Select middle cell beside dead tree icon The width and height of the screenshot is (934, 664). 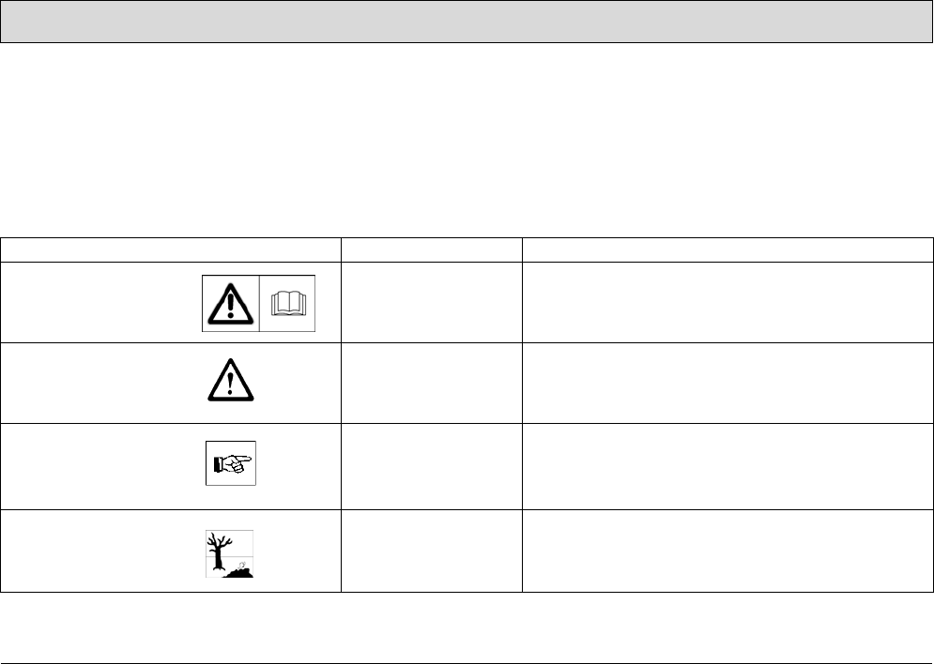pos(431,552)
